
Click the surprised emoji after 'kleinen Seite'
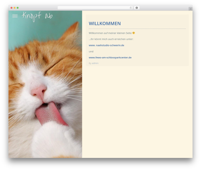(x=133, y=33)
